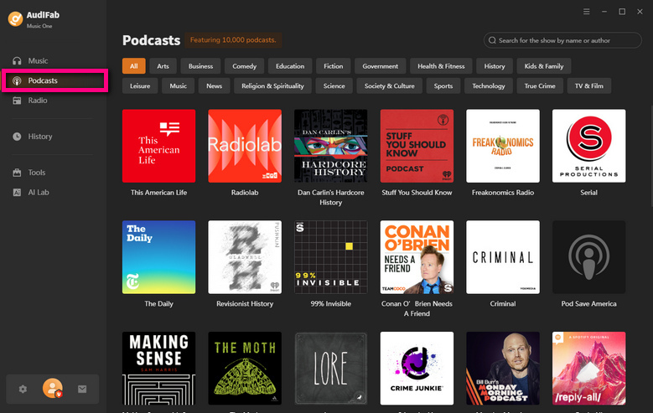Click the vertical scrollbar on right
This screenshot has height=413, width=653.
tap(650, 154)
